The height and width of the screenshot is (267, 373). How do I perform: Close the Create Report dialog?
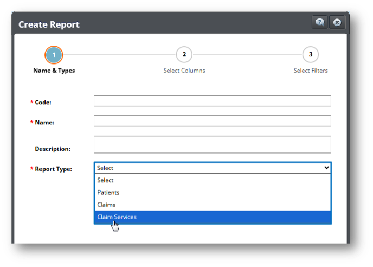pyautogui.click(x=337, y=22)
